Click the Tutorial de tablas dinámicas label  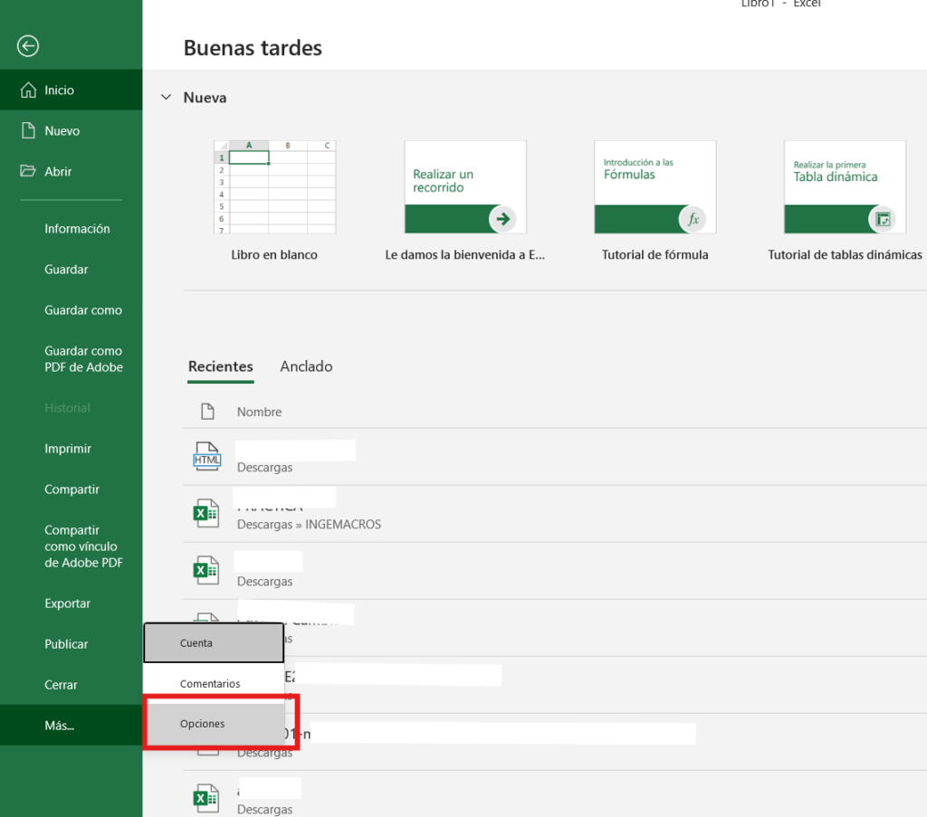pyautogui.click(x=845, y=254)
